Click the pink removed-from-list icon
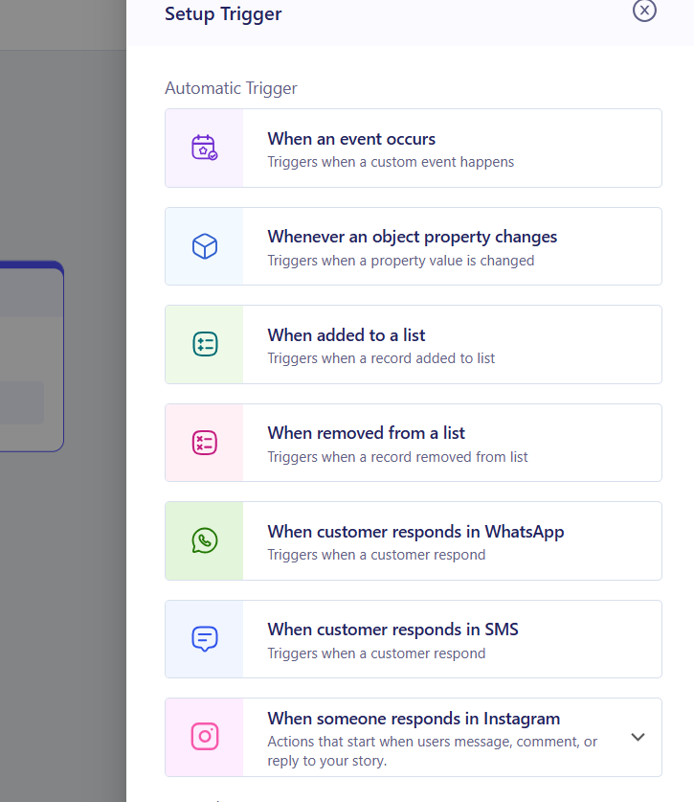Image resolution: width=694 pixels, height=802 pixels. [205, 443]
